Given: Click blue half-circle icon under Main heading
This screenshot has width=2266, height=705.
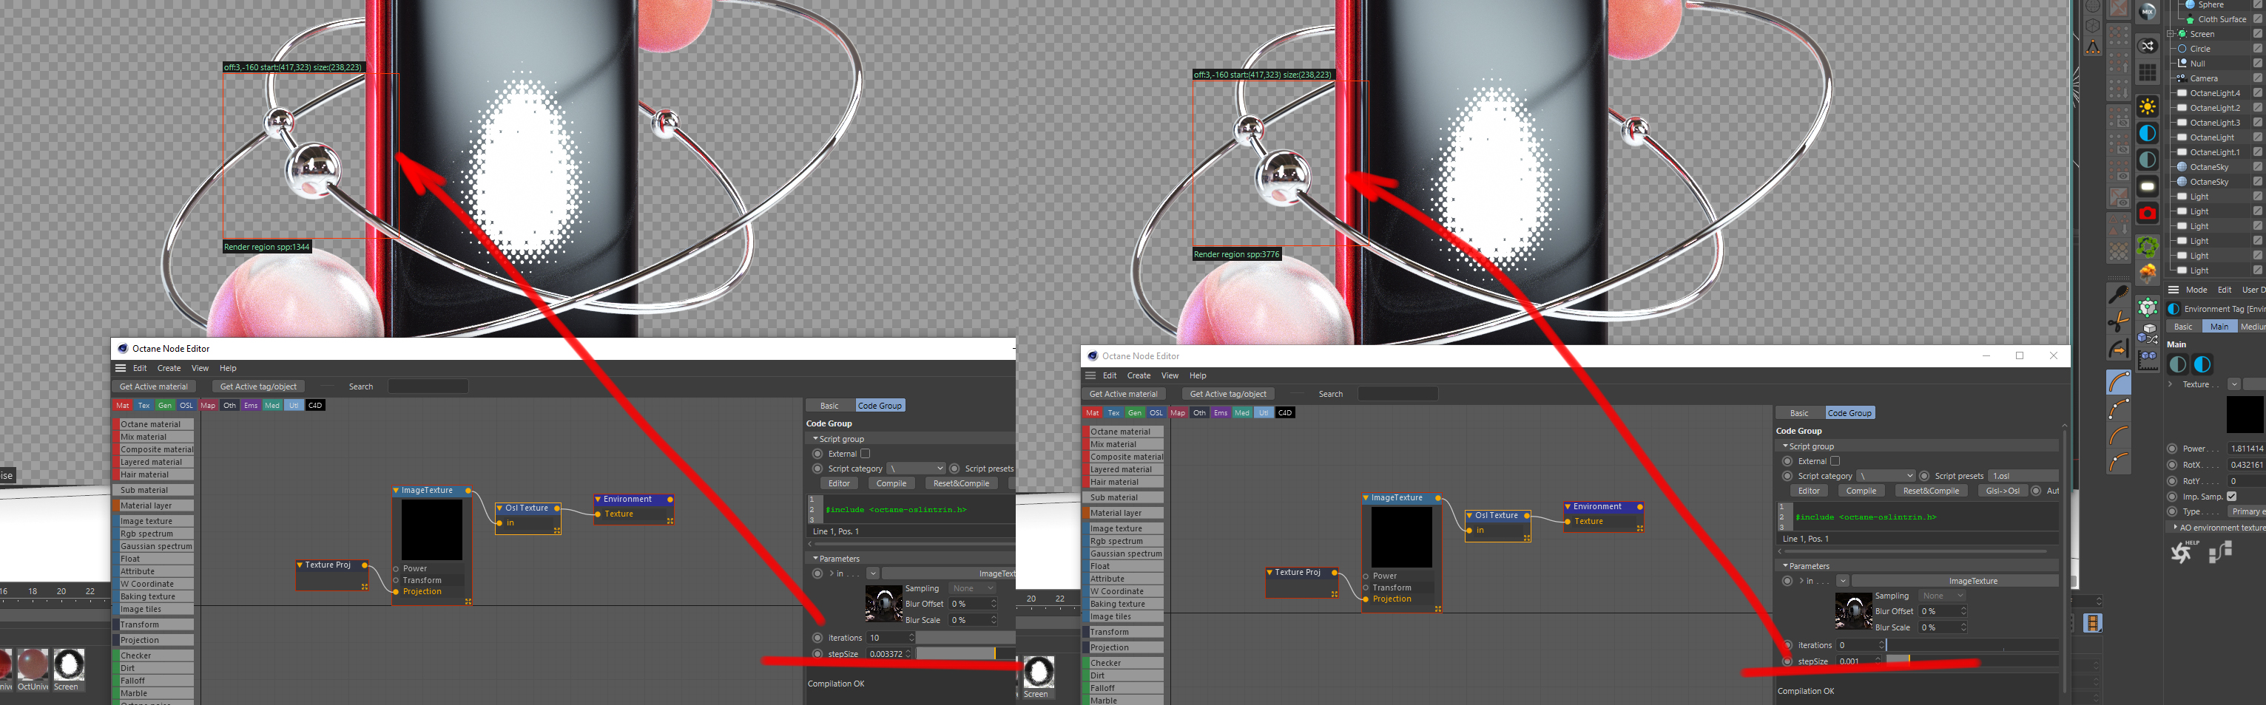Looking at the screenshot, I should [x=2202, y=364].
